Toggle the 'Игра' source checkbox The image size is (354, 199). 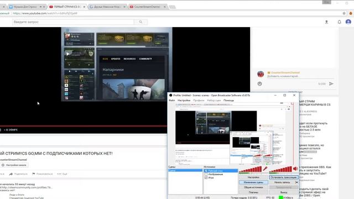(x=206, y=178)
